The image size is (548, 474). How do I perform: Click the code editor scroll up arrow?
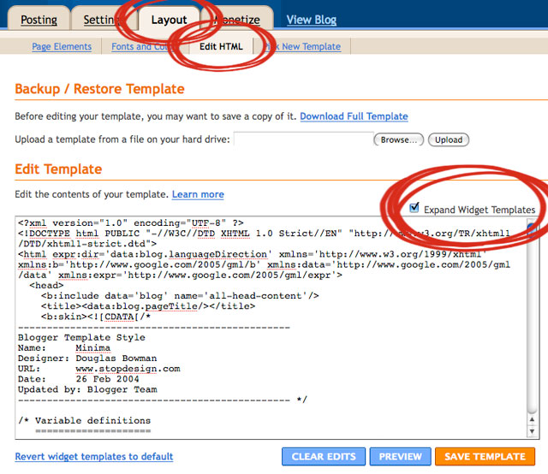532,419
